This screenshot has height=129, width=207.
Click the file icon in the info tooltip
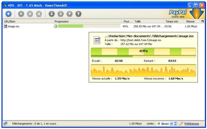coord(97,40)
